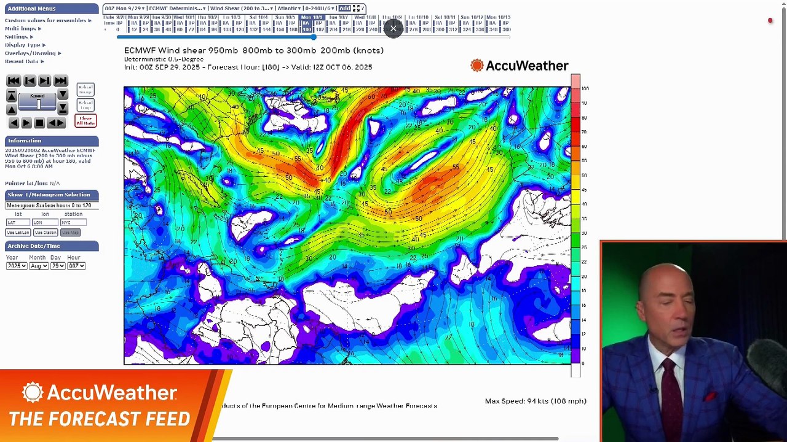Click the help question mark icon
This screenshot has height=442, width=787.
coord(363,9)
